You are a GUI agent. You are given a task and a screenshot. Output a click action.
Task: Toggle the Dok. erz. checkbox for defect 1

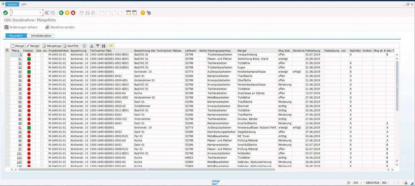[x=41, y=55]
